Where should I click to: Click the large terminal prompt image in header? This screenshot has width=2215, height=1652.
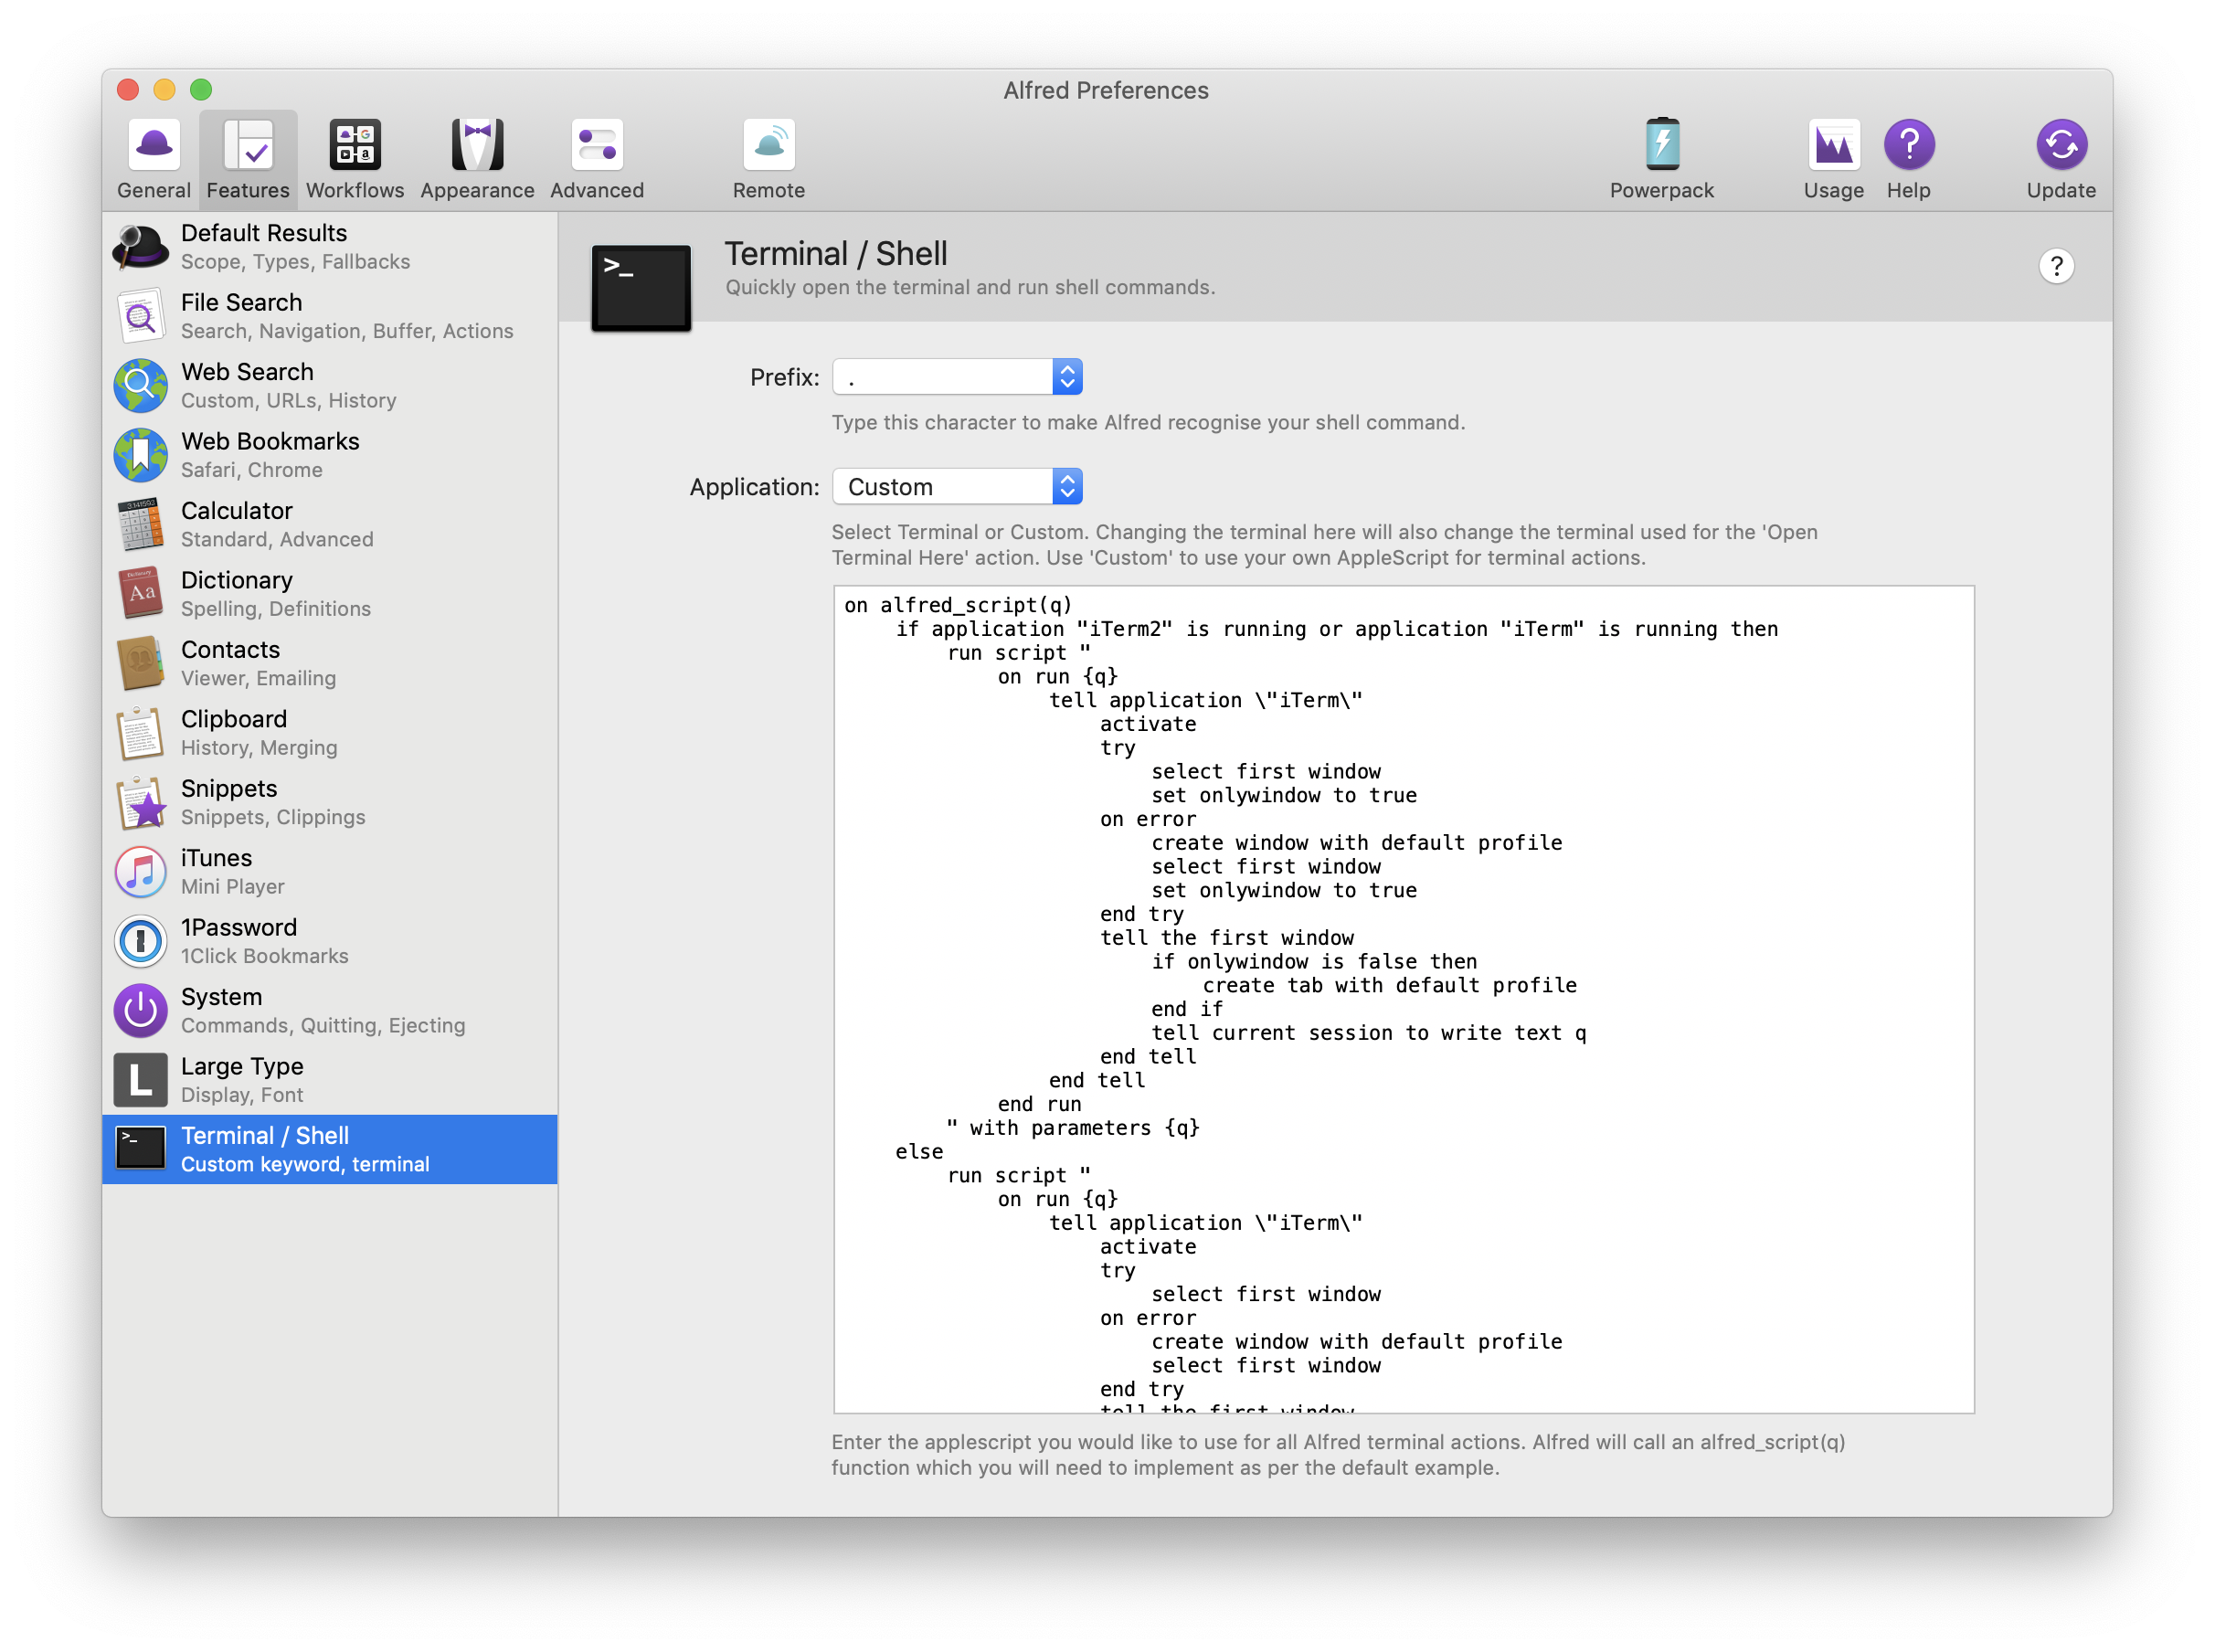641,288
